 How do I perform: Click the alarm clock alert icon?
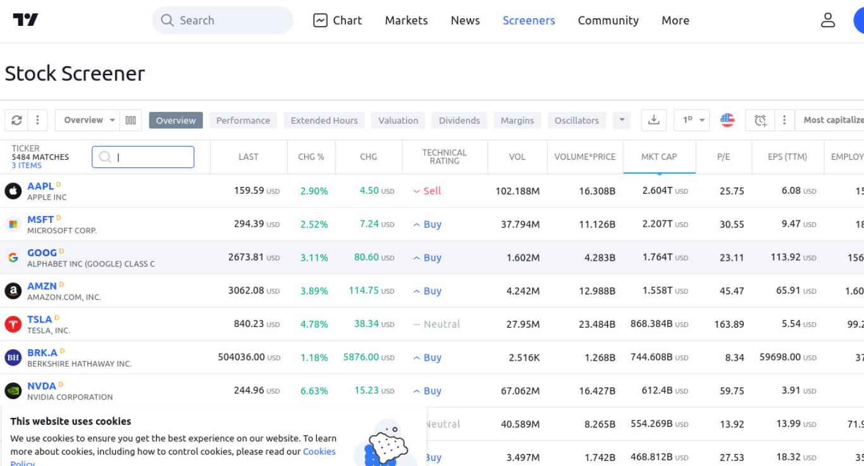point(760,120)
